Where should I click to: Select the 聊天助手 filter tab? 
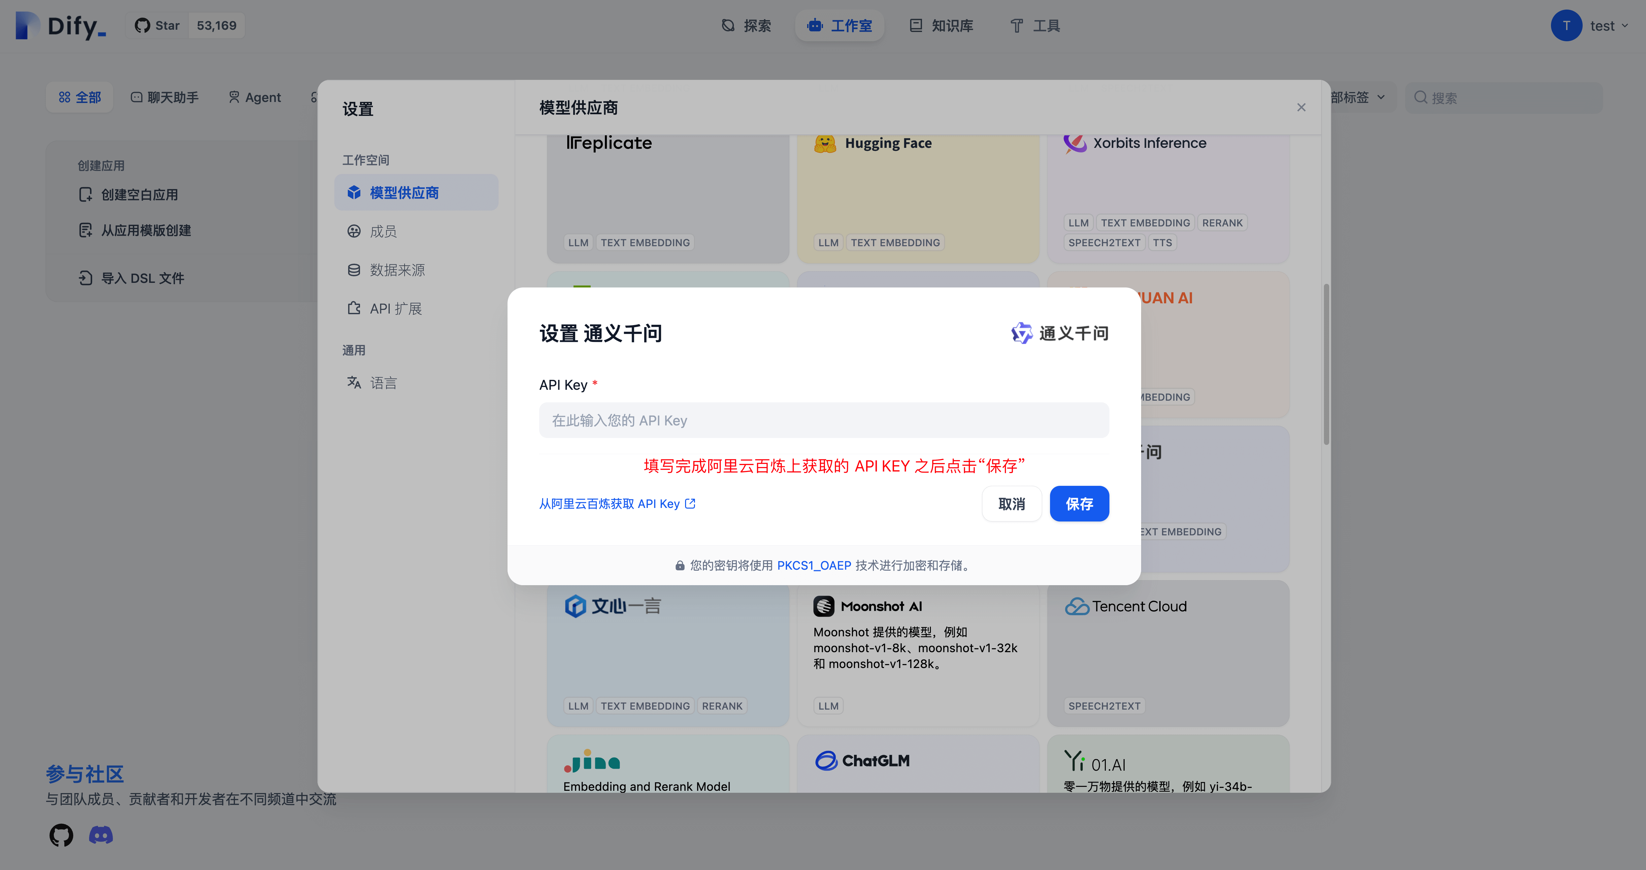coord(164,97)
